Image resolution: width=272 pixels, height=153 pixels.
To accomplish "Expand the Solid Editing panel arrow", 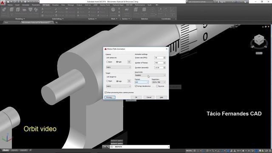I will tap(63, 19).
